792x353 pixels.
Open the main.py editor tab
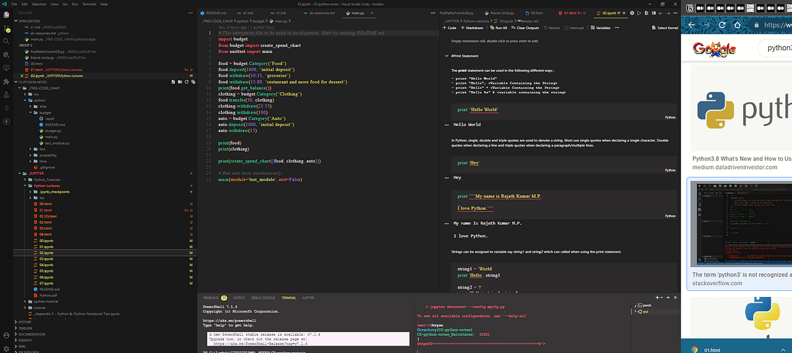(357, 13)
